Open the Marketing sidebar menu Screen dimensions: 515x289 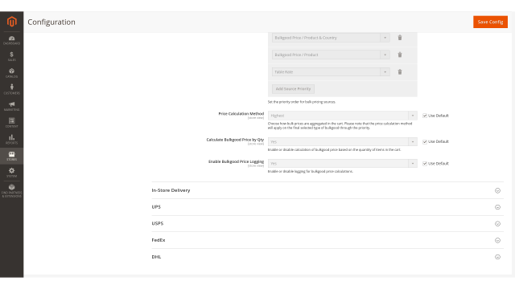[12, 106]
